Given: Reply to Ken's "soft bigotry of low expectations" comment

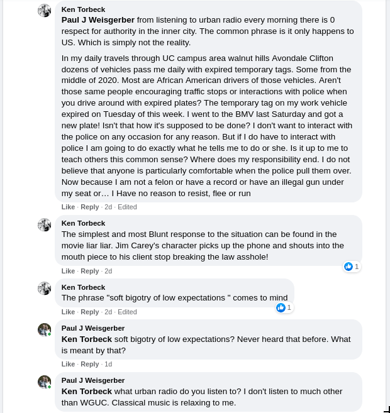Looking at the screenshot, I should [x=90, y=312].
